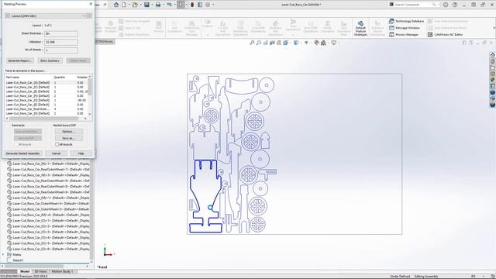The height and width of the screenshot is (279, 496).
Task: Click the Home icon in the title toolbar
Action: (116, 5)
